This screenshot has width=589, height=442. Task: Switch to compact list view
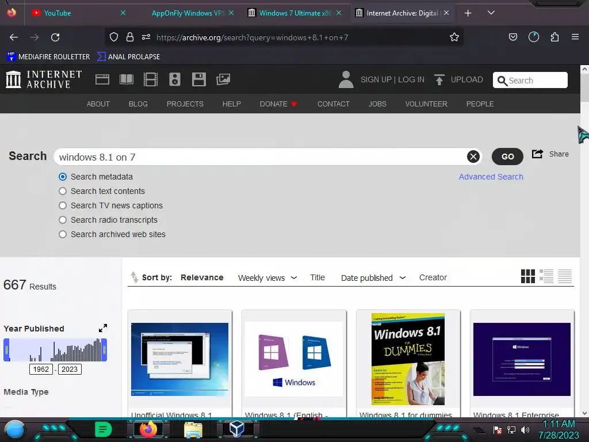(565, 276)
